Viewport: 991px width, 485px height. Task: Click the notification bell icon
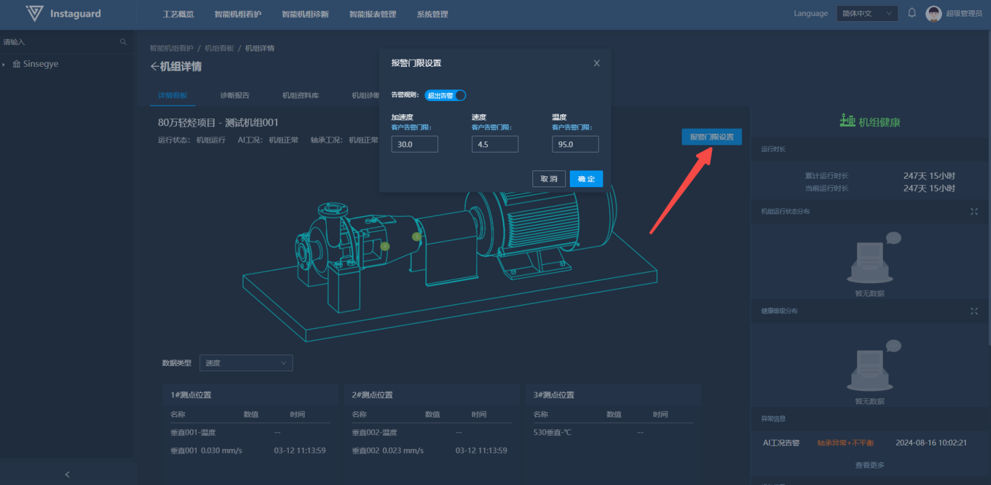click(912, 13)
